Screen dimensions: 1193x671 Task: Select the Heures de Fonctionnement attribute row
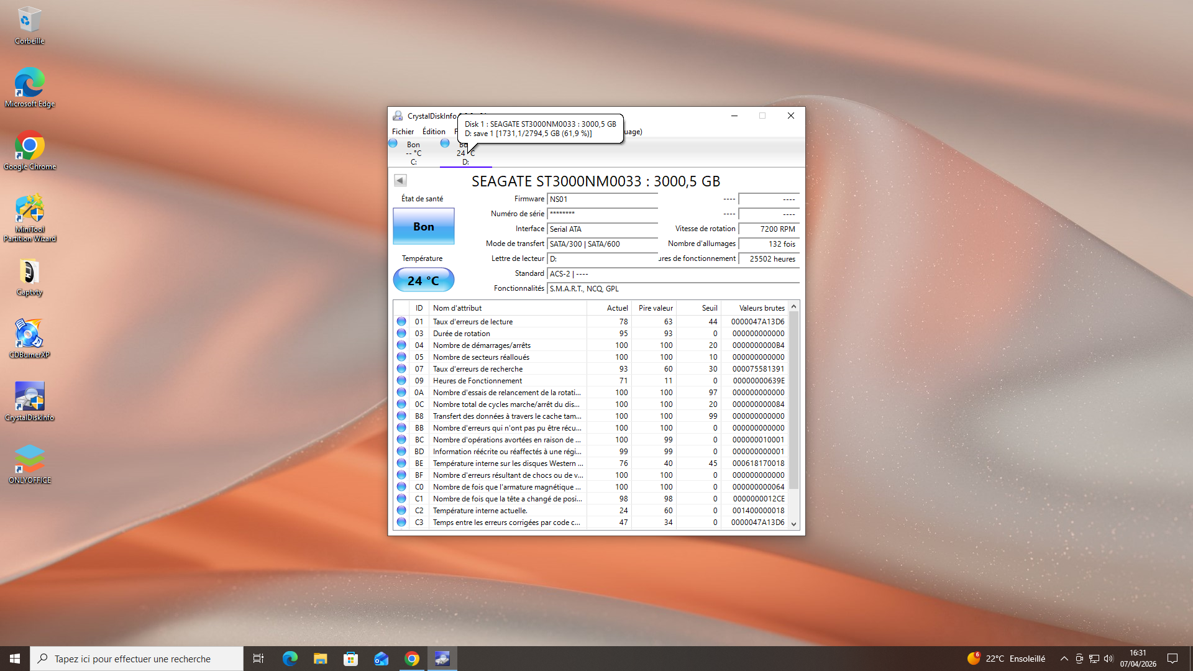click(477, 381)
